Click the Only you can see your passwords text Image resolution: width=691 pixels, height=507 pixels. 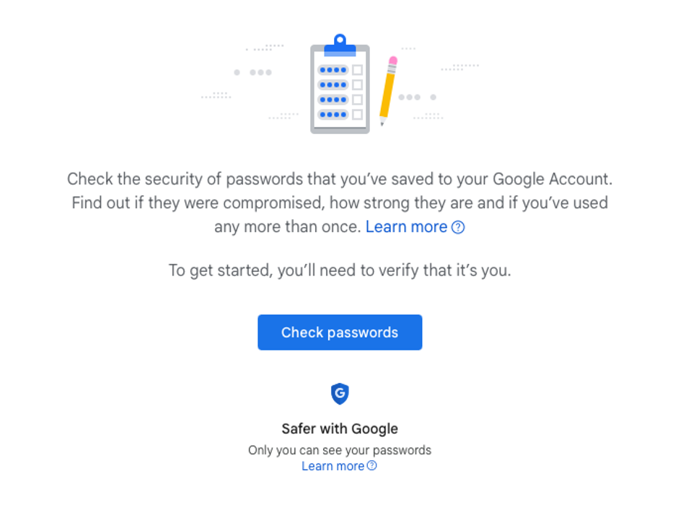click(340, 449)
